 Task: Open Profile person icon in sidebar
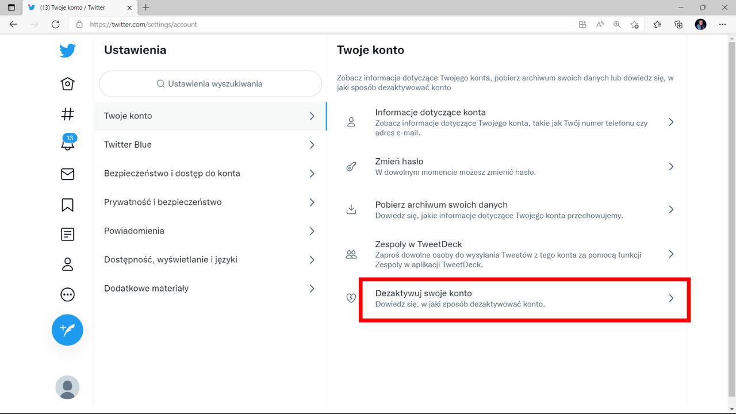67,264
